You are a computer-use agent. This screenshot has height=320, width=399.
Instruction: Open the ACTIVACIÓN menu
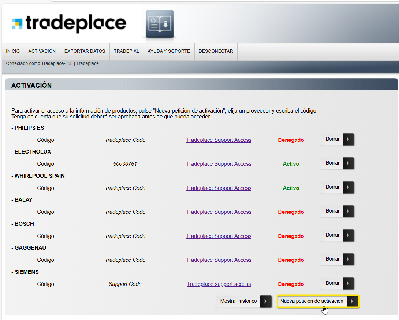pyautogui.click(x=42, y=51)
